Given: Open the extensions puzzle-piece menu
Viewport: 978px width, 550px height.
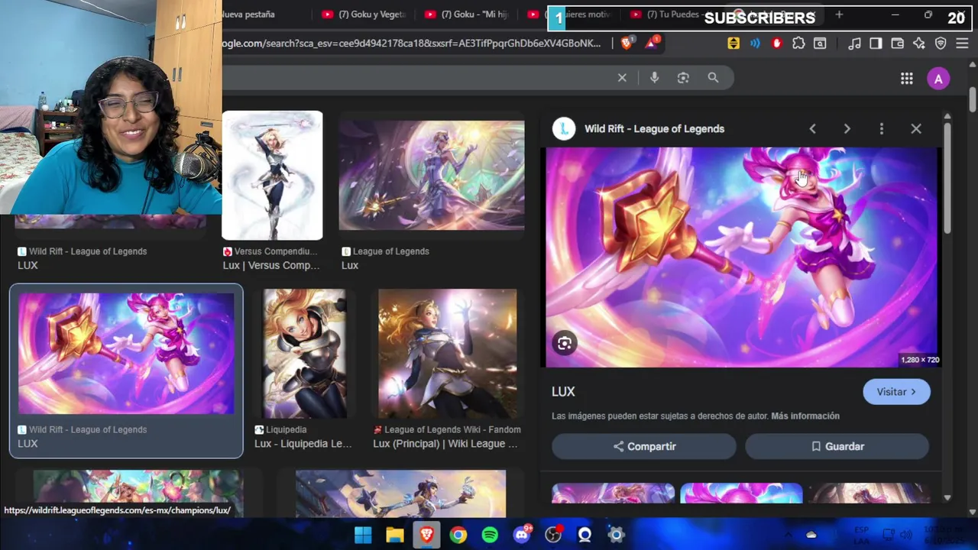Looking at the screenshot, I should coord(798,44).
